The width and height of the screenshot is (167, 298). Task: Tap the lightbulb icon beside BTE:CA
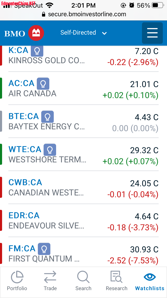pos(47,117)
